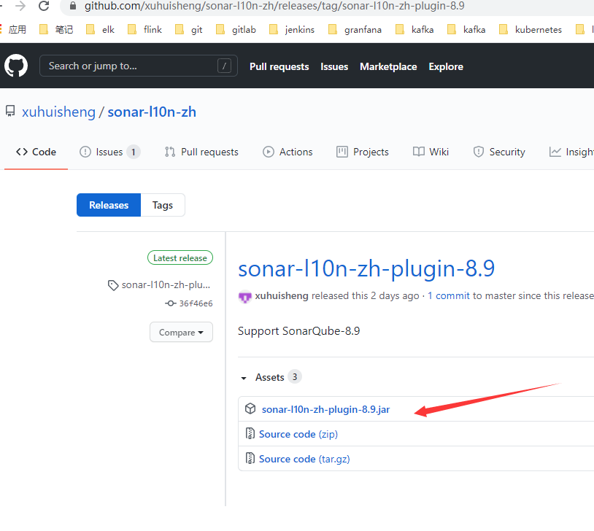Click the xuhuisheng owner link
The width and height of the screenshot is (594, 531).
pos(58,112)
